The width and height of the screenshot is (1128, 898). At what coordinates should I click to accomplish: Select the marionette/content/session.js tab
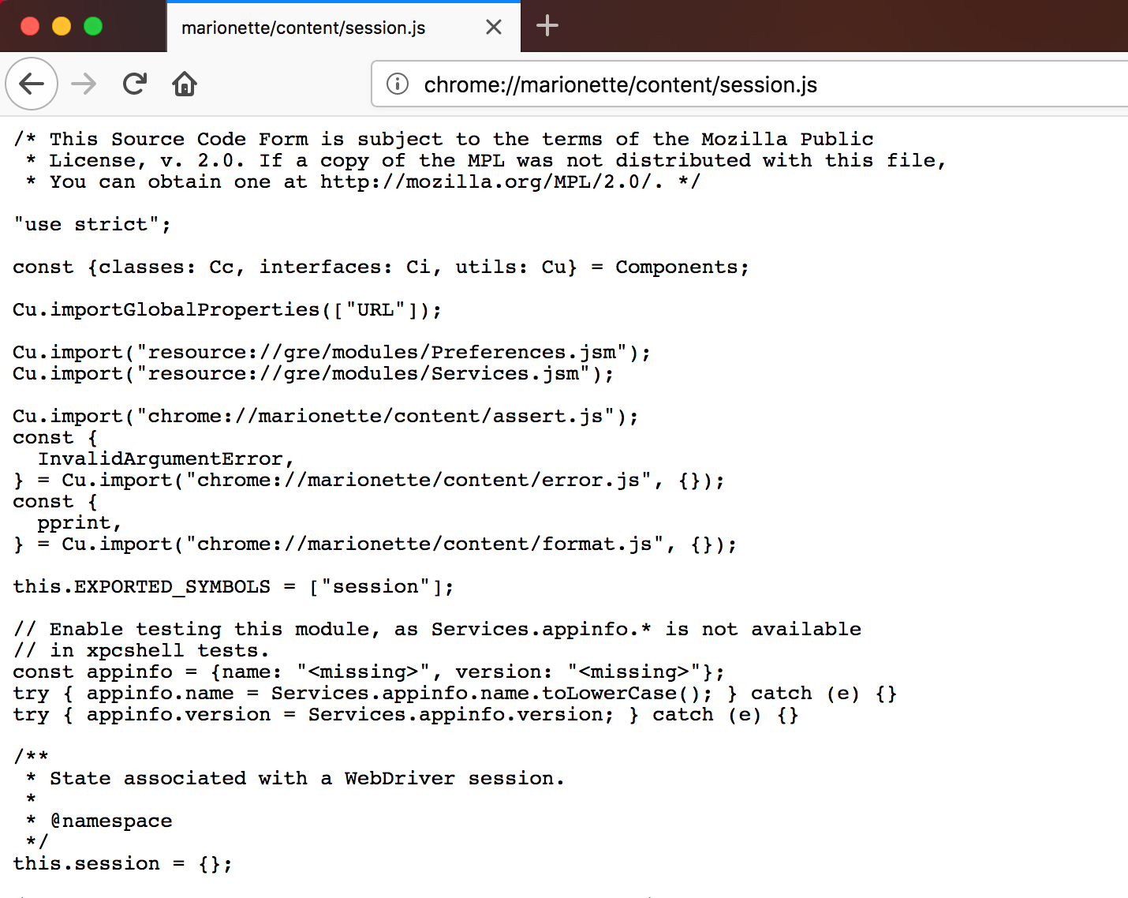point(303,28)
